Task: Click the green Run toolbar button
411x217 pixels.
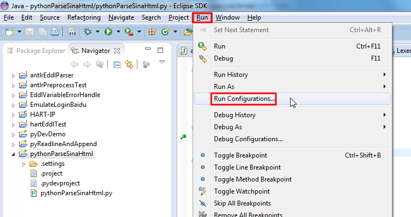Action: (x=108, y=32)
